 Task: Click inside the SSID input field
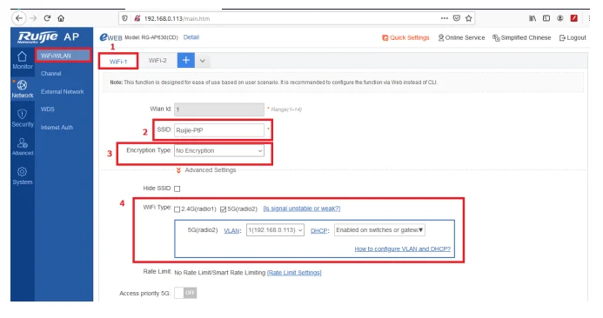tap(219, 130)
